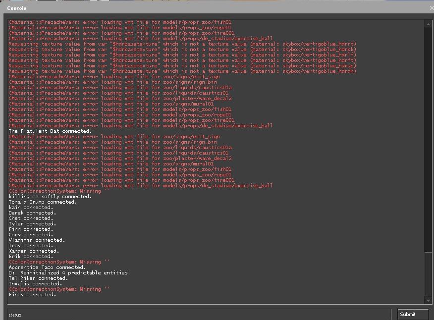Click 'killing me softly connected.' line
This screenshot has width=434, height=320.
coord(50,196)
